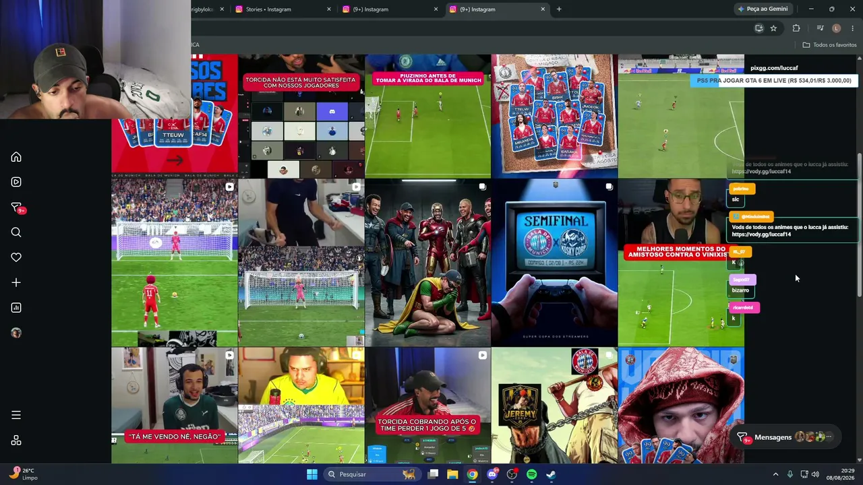Open "Melhores momentos do amistoso" reel
This screenshot has height=485, width=863.
(681, 263)
